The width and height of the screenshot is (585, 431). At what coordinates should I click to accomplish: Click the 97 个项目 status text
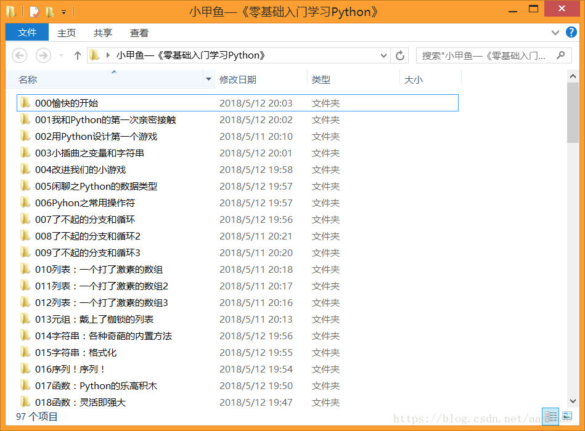click(x=37, y=416)
